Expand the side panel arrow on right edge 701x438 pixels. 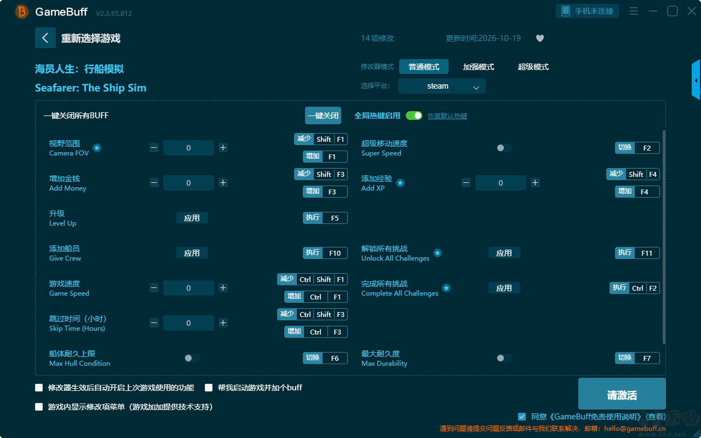[696, 80]
